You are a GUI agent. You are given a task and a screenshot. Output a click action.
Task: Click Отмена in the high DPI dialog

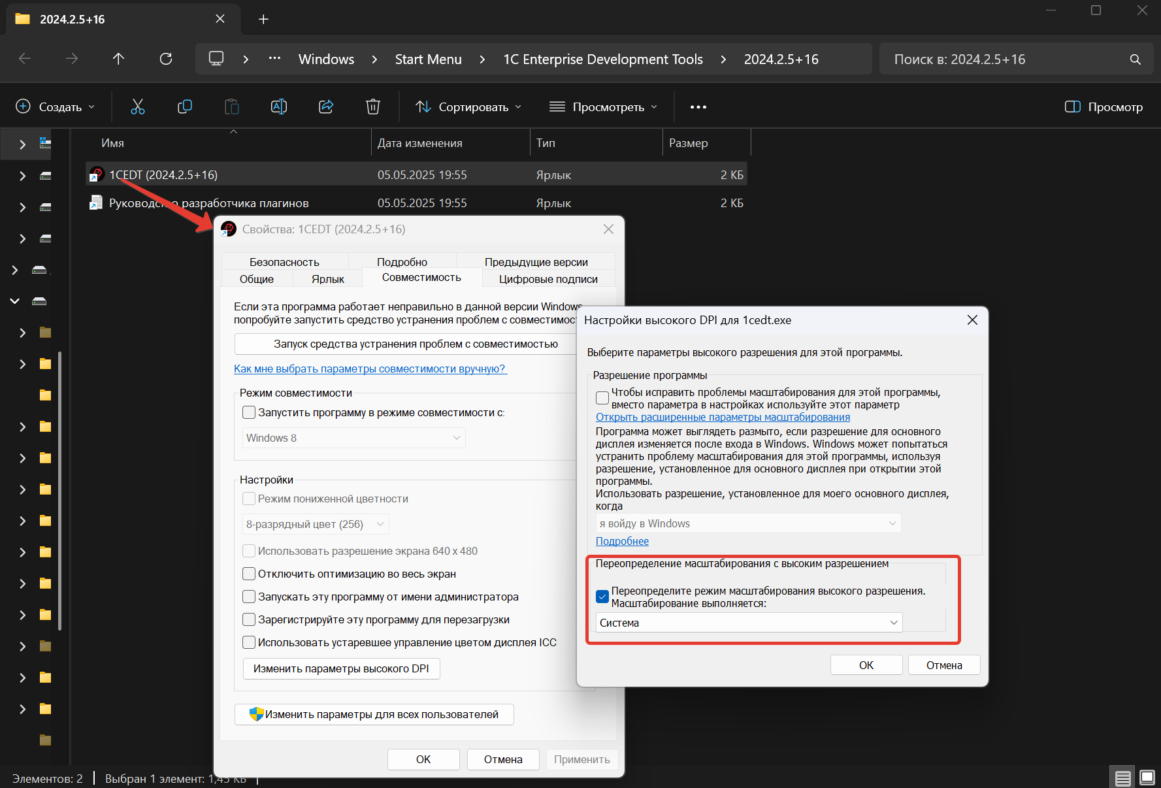point(944,665)
